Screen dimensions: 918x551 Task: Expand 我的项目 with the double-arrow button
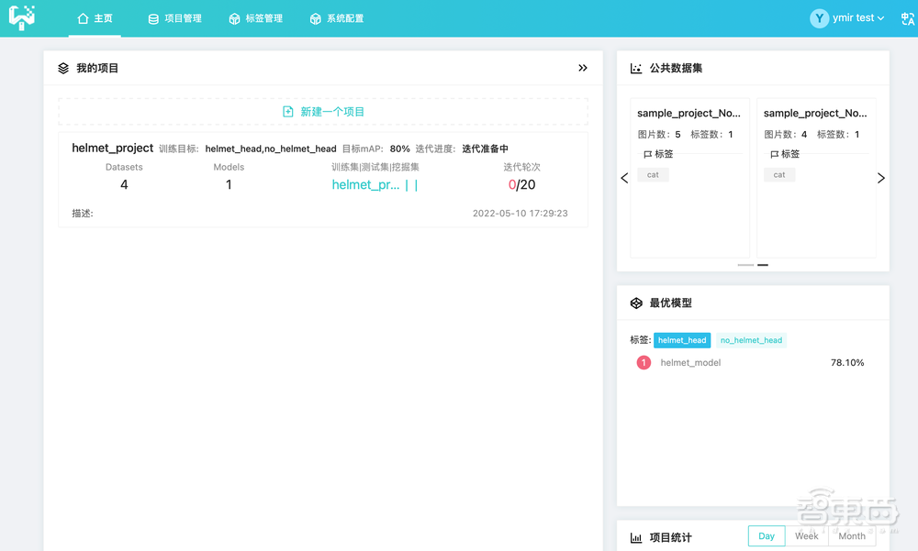(582, 67)
